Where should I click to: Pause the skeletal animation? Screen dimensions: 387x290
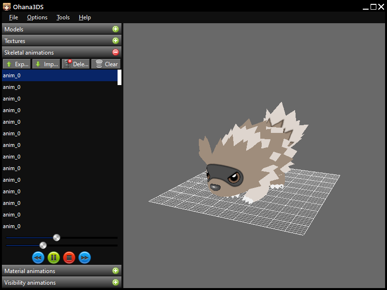click(x=54, y=258)
